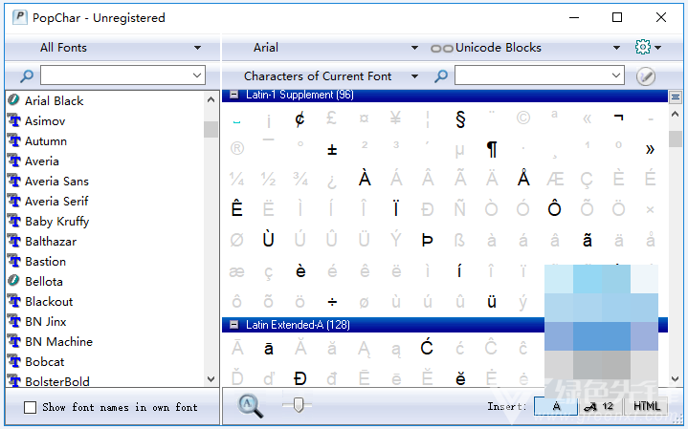Click the round pen edit icon

tap(646, 76)
